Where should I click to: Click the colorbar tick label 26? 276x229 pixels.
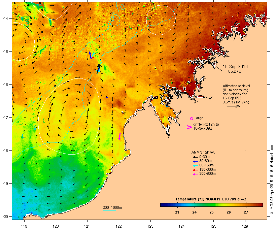click(x=229, y=212)
